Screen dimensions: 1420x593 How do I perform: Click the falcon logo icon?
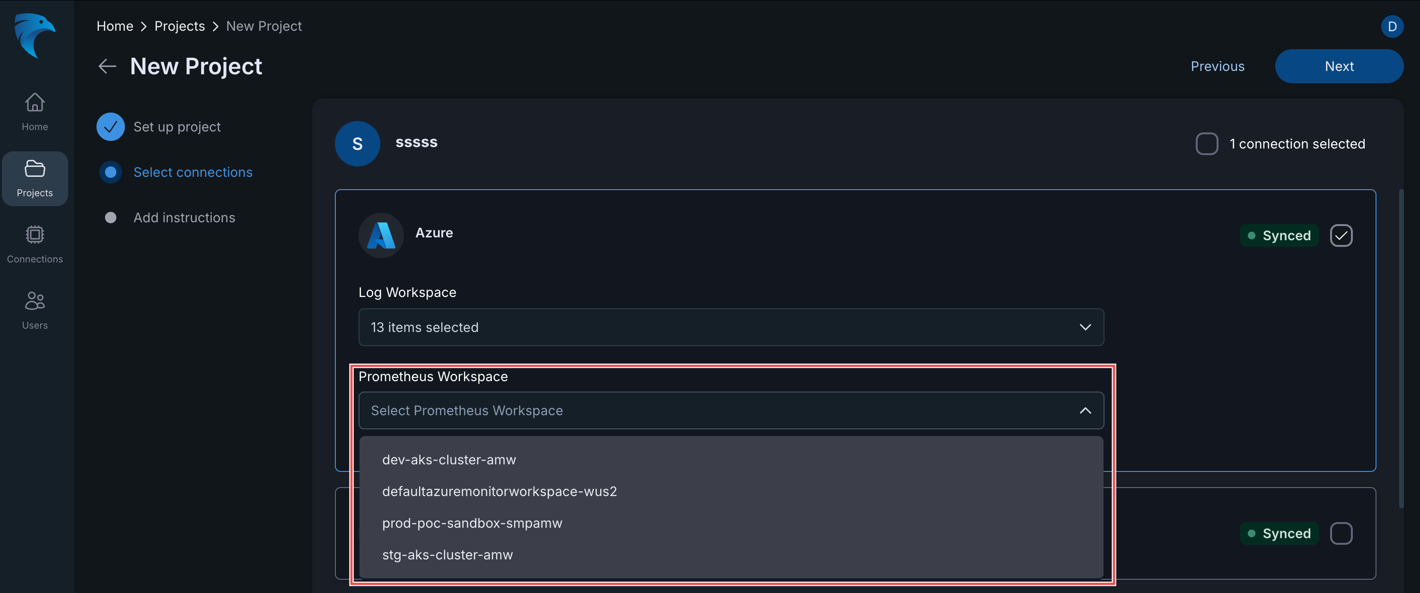pos(35,35)
